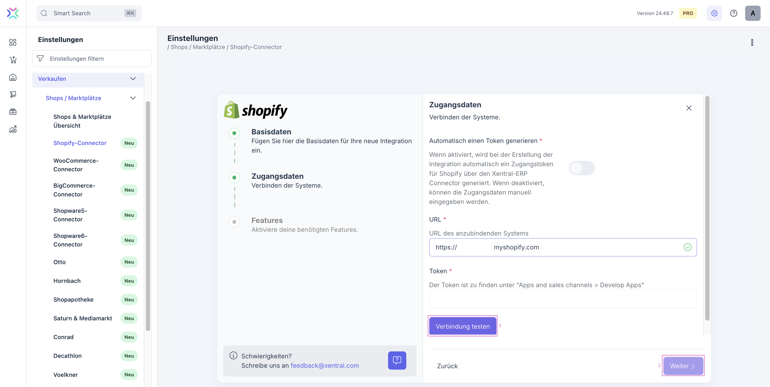Open the feedback chat icon button
This screenshot has height=387, width=770.
397,361
